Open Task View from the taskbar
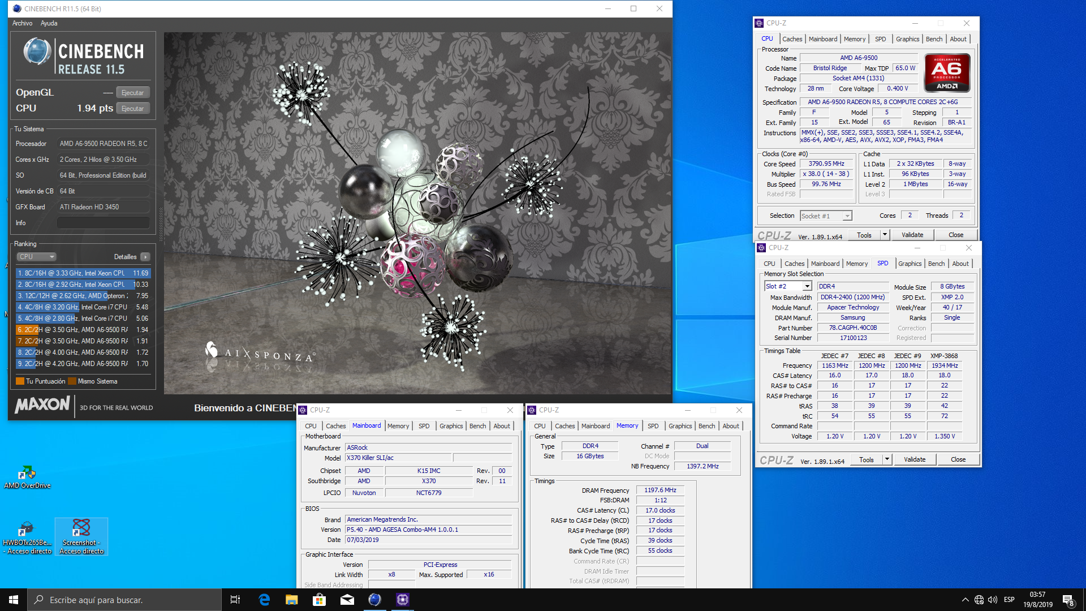The image size is (1086, 611). 235,600
